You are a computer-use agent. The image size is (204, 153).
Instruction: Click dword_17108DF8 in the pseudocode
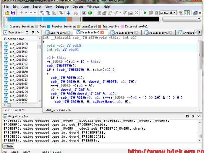(103, 82)
